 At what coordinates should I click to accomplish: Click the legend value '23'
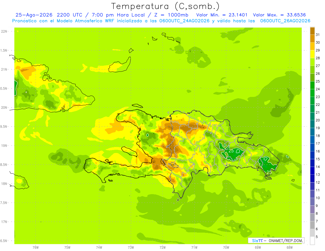pos(318,97)
